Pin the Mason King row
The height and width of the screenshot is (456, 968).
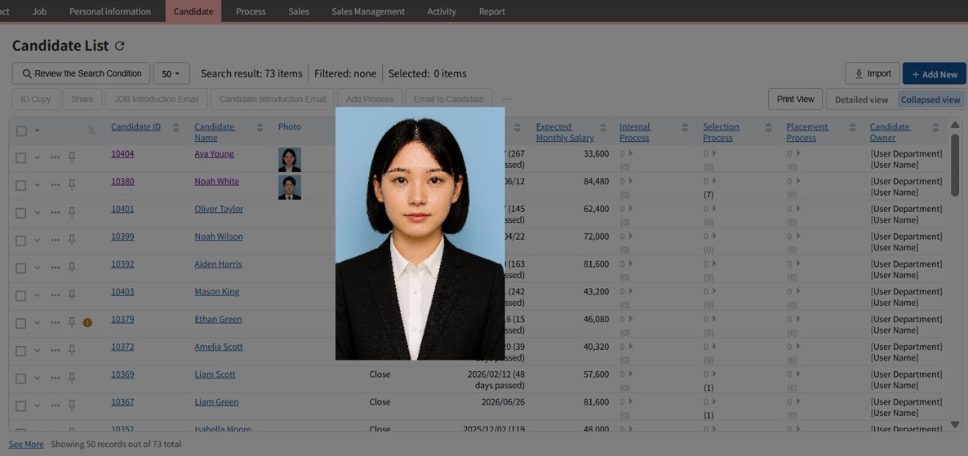pyautogui.click(x=72, y=295)
